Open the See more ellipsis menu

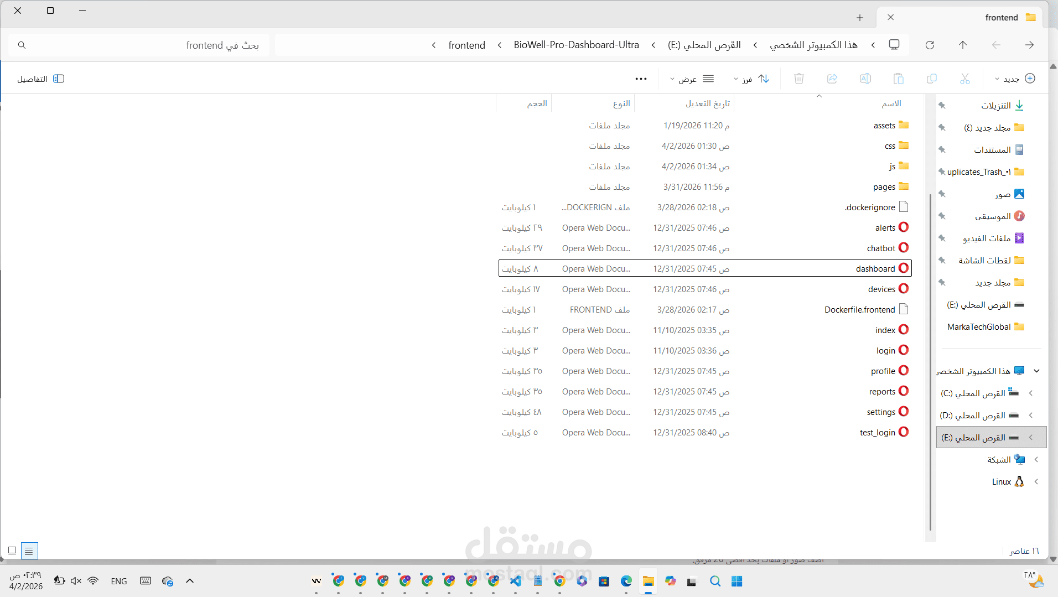[641, 79]
